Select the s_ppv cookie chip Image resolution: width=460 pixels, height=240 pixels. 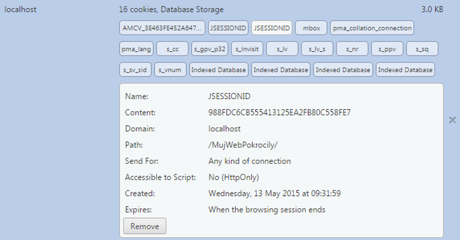tap(387, 49)
